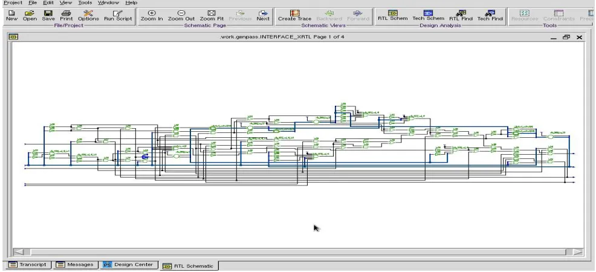Viewport: 596px width, 272px height.
Task: Save the project using the Save icon
Action: [48, 16]
